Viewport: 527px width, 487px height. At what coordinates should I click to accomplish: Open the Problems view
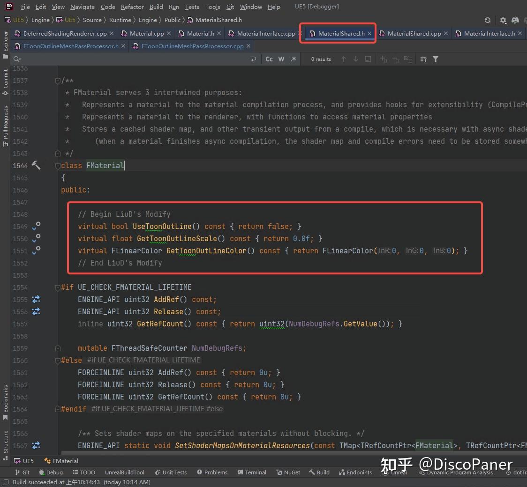click(x=212, y=472)
